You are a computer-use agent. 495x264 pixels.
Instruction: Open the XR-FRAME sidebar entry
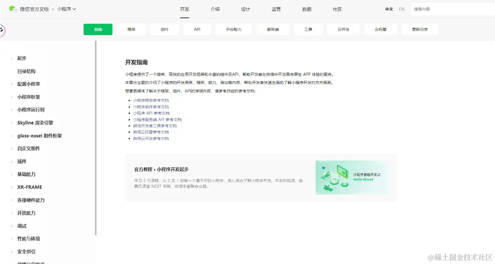point(29,187)
